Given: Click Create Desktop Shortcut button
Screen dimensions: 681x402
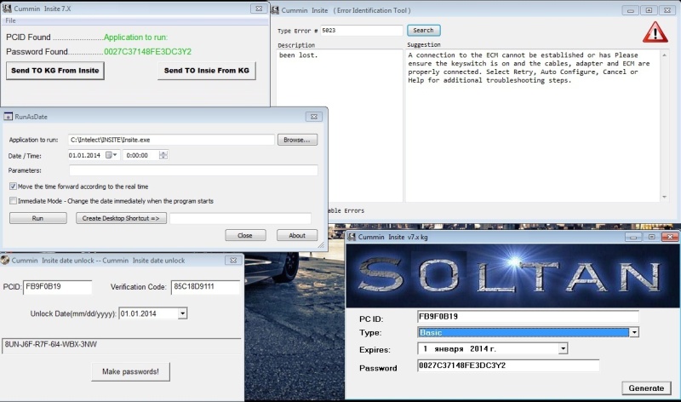Looking at the screenshot, I should click(121, 218).
